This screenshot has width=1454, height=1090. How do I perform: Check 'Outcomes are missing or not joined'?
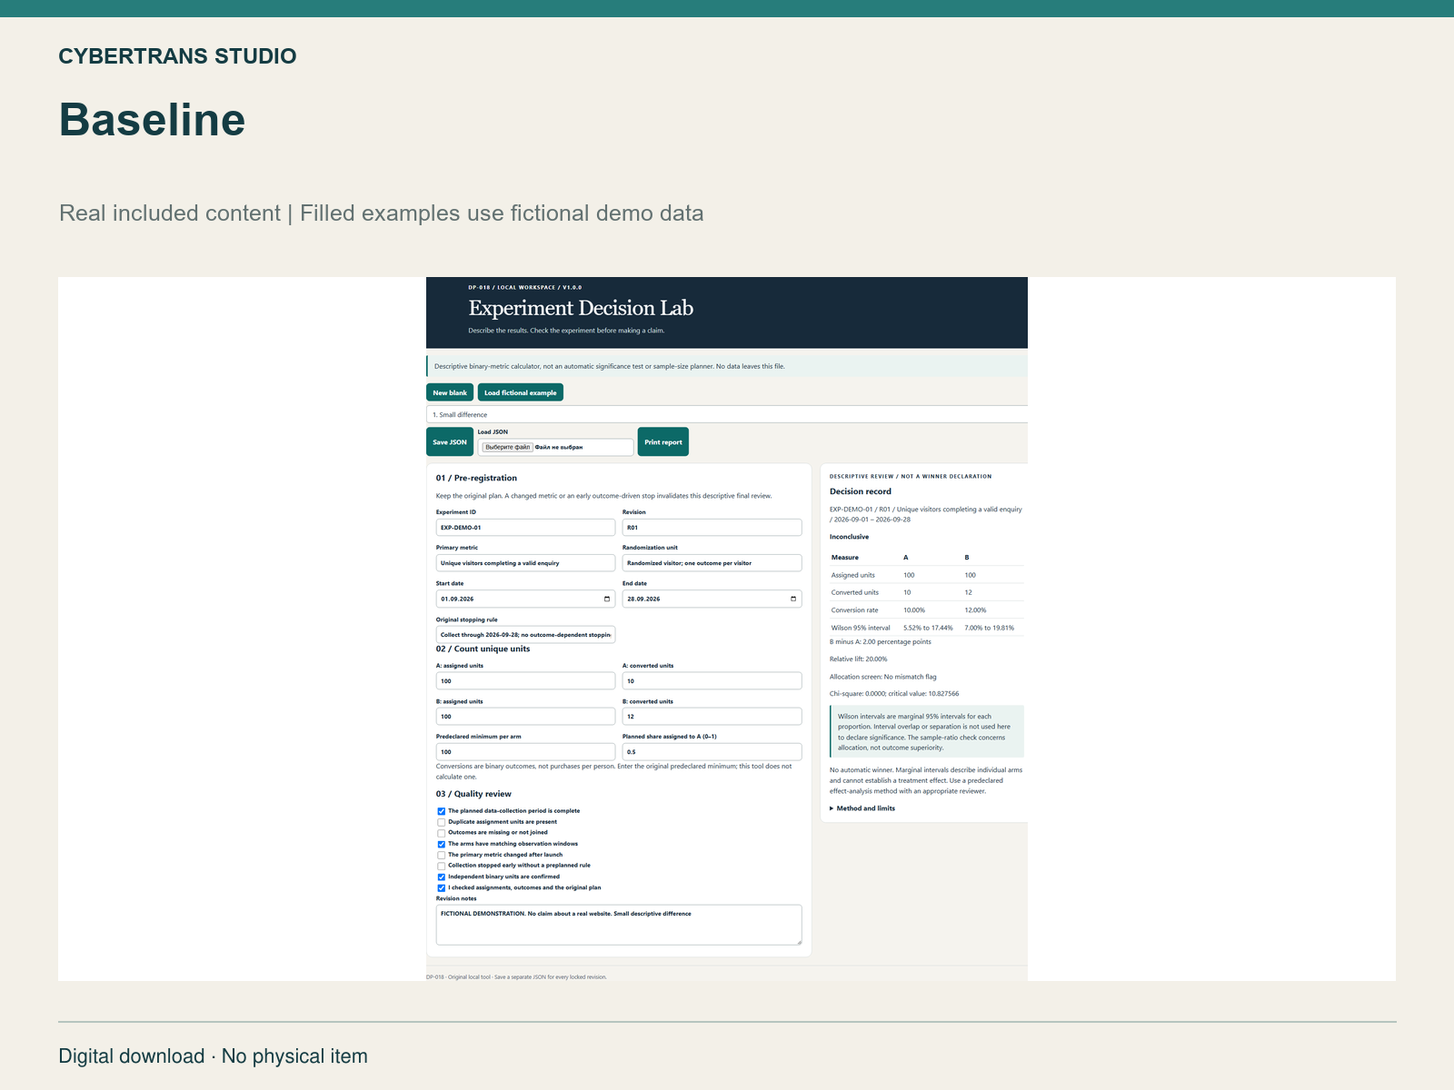(x=442, y=833)
